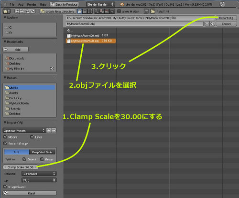The image size is (239, 198).
Task: Sort files alphabetically icon
Action: tap(97, 11)
